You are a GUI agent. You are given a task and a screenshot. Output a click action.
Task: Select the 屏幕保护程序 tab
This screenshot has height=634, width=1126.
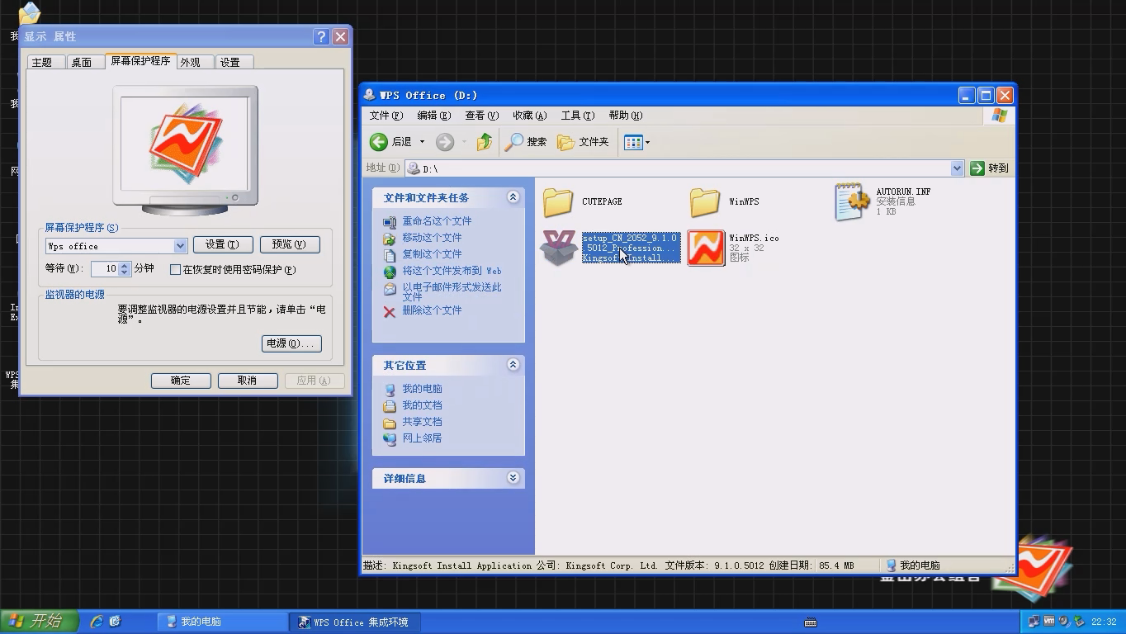click(140, 61)
